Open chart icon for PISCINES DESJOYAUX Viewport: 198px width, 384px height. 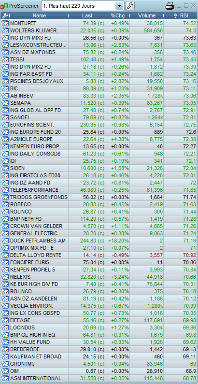(5, 81)
